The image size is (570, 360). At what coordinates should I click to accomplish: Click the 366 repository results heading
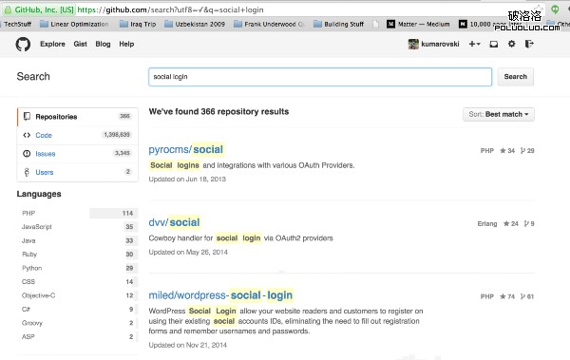[218, 112]
